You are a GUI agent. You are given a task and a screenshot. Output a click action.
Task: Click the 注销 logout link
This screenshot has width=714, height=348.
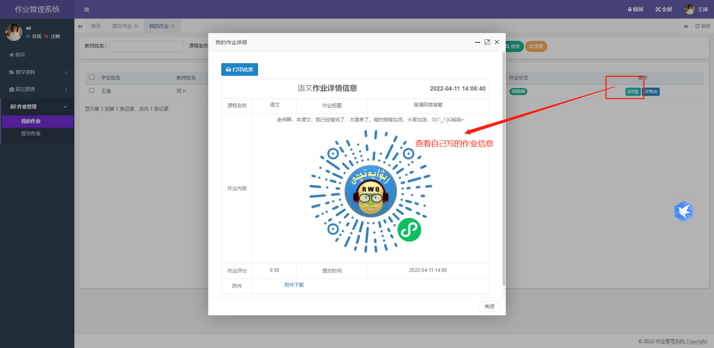52,36
